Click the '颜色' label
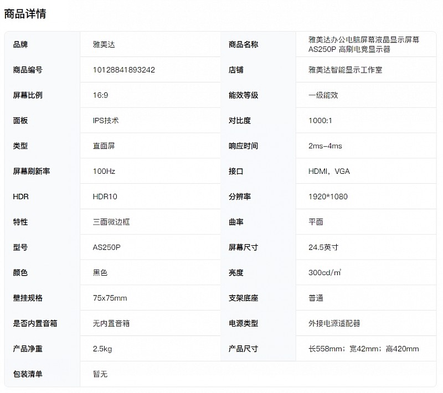Viewport: 443px width, 393px height. click(x=20, y=273)
